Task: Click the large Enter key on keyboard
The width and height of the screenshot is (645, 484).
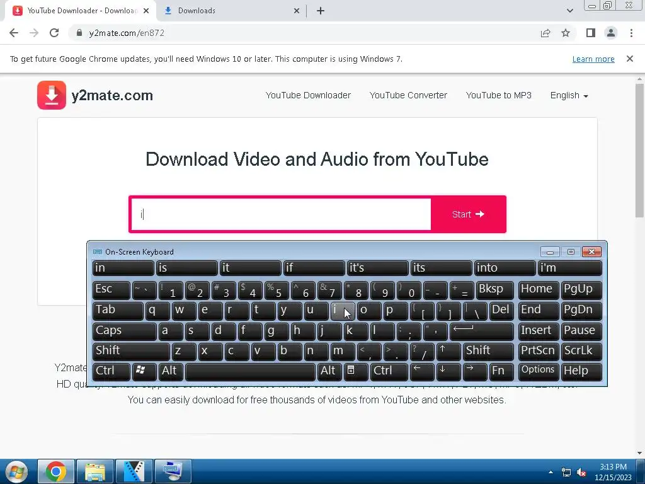Action: point(482,331)
